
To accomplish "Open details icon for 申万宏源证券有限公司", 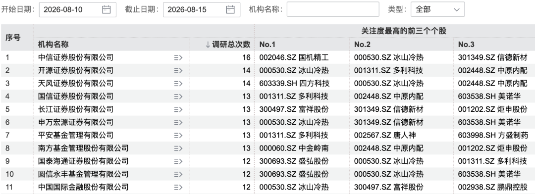I will 178,122.
